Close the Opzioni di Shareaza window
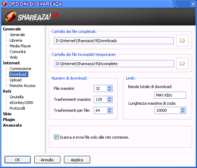The image size is (197, 168). [x=193, y=4]
